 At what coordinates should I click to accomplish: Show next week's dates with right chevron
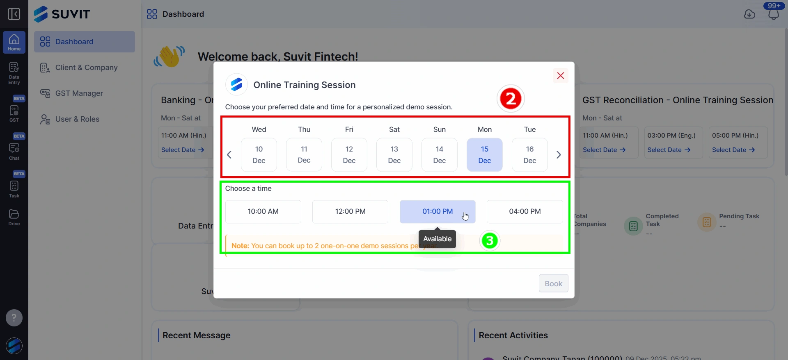point(559,155)
